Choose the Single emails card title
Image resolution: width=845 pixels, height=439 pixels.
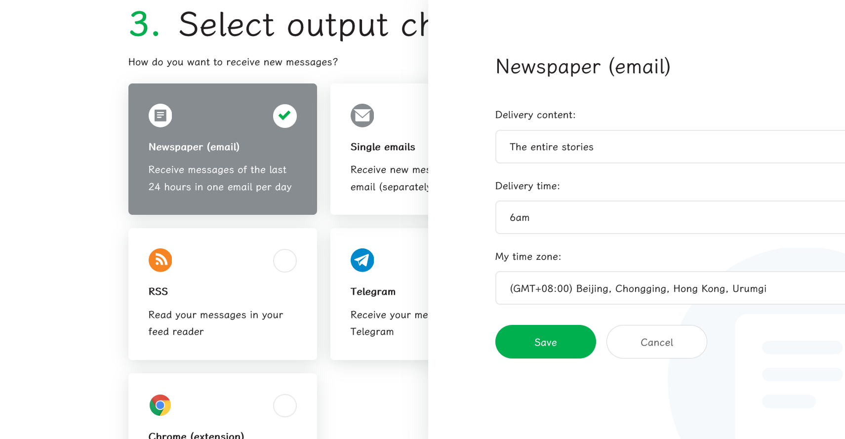[x=383, y=147]
